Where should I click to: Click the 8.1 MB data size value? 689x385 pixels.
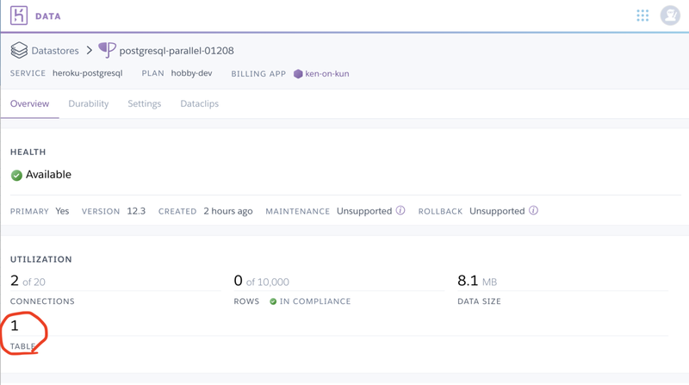click(x=477, y=281)
